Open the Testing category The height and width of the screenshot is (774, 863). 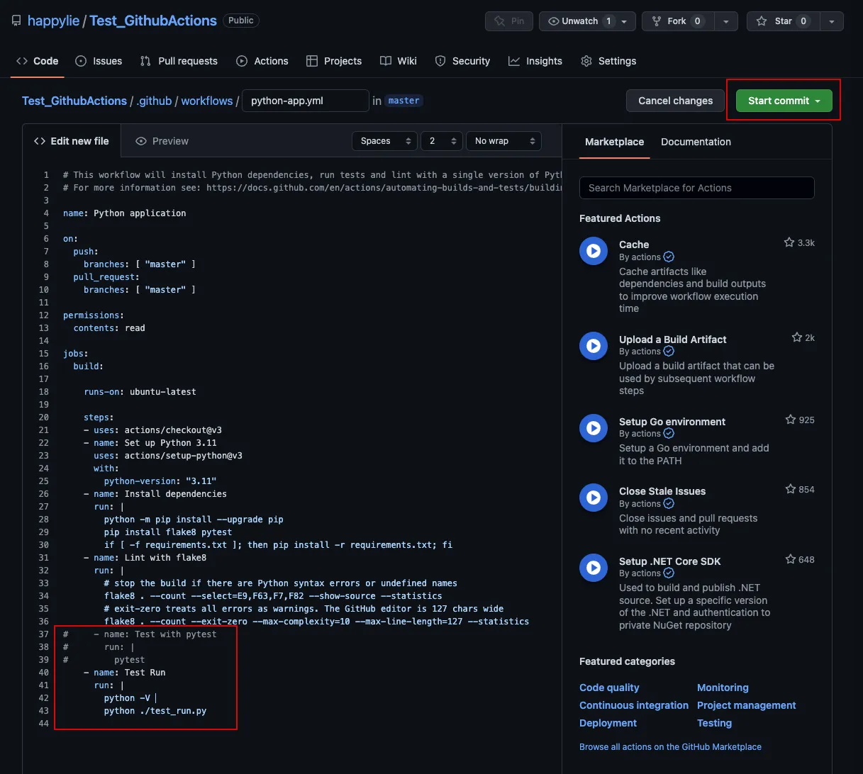[x=714, y=723]
